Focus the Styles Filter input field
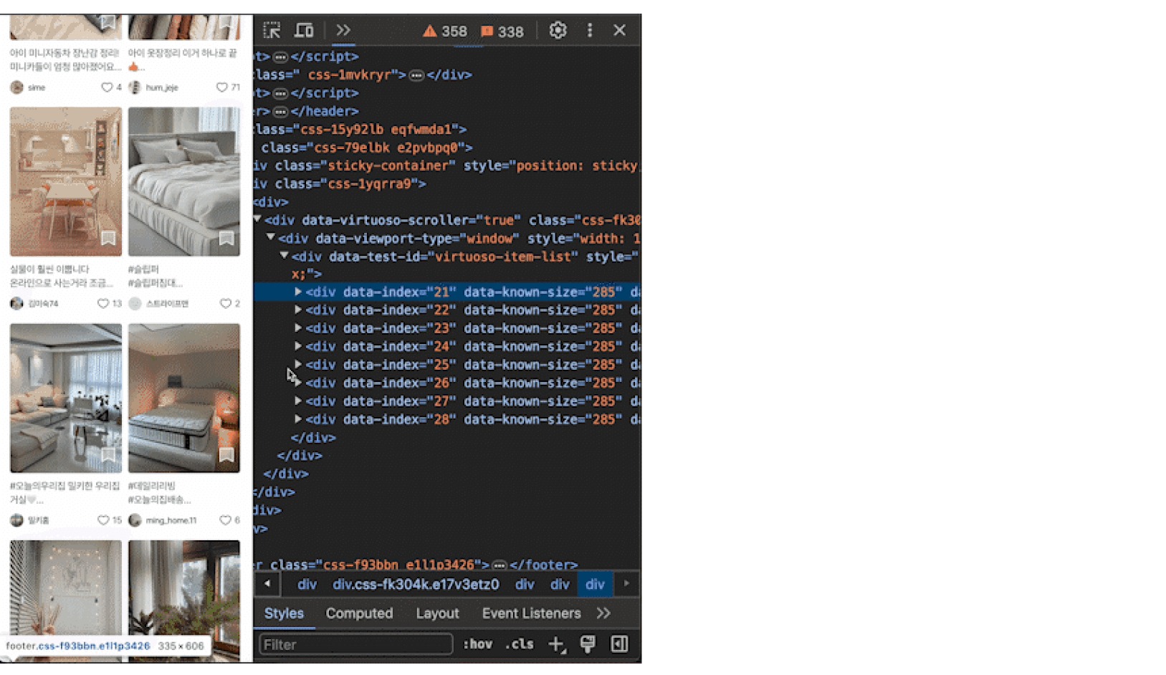Image resolution: width=1166 pixels, height=675 pixels. click(355, 644)
